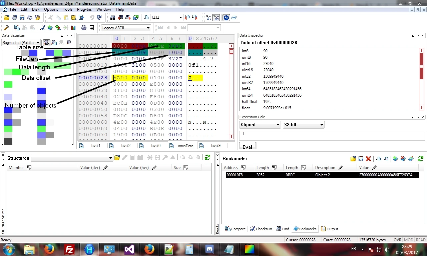Click the Eval button in Expression Calc
Screen dimensions: 427x256
(247, 147)
